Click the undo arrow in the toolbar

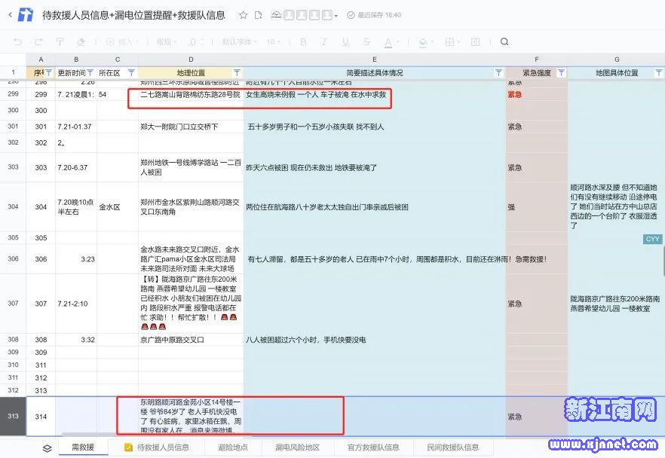tap(18, 41)
